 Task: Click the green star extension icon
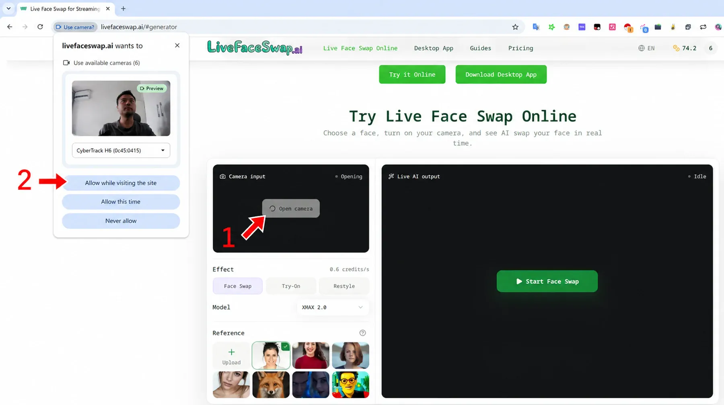(x=551, y=27)
